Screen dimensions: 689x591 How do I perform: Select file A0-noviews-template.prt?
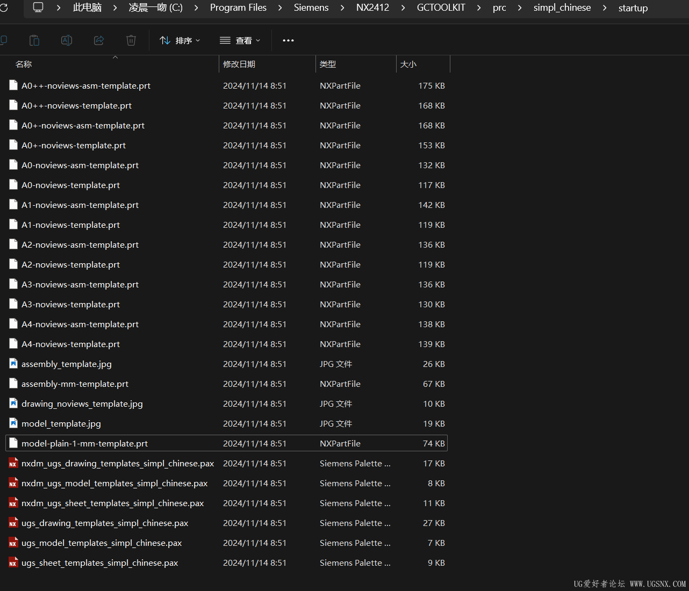[x=226, y=185]
